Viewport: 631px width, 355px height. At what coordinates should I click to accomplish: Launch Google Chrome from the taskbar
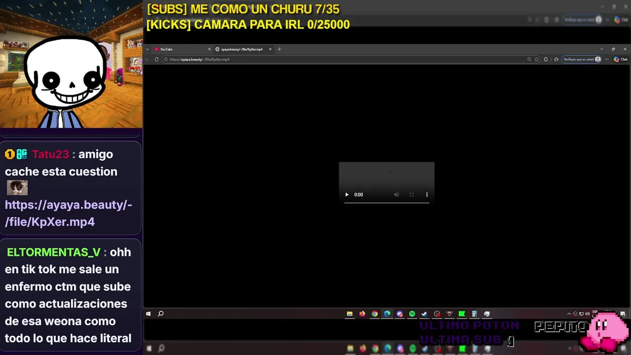click(x=375, y=314)
